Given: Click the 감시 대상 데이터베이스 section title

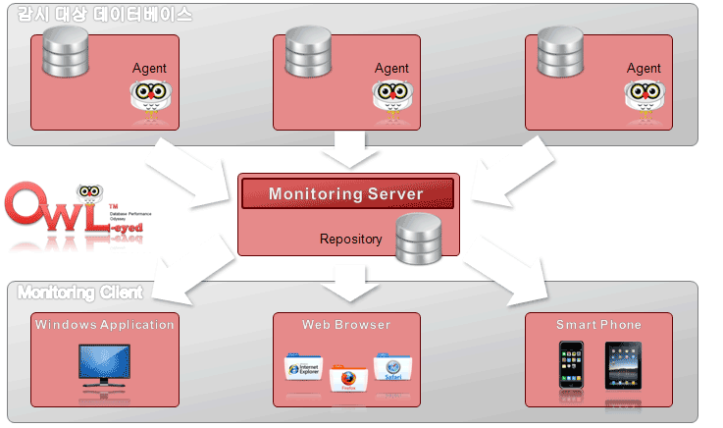Looking at the screenshot, I should 105,15.
